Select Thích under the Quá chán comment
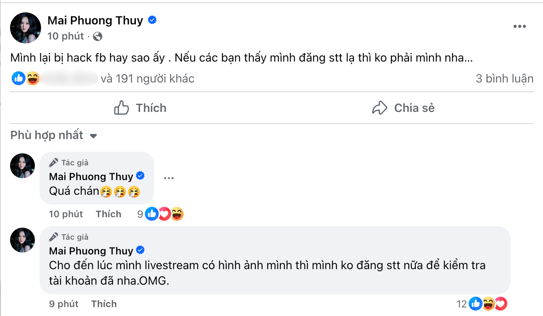The width and height of the screenshot is (543, 316). click(108, 214)
